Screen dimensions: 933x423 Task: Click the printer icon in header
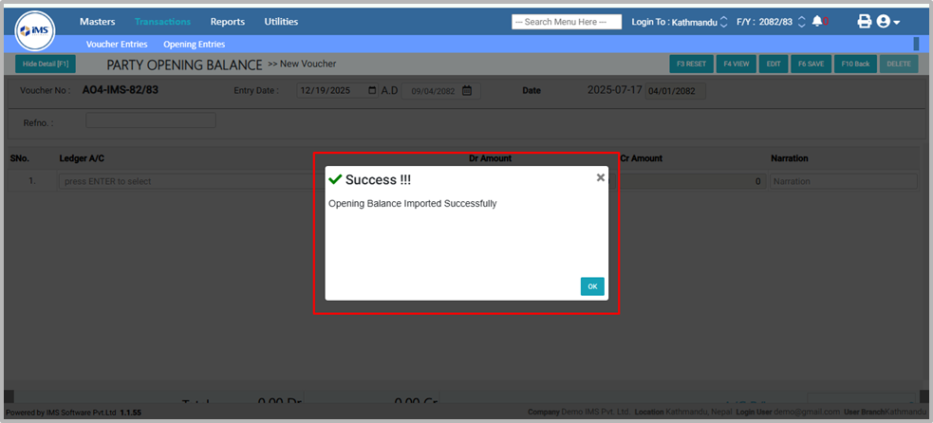coord(864,22)
